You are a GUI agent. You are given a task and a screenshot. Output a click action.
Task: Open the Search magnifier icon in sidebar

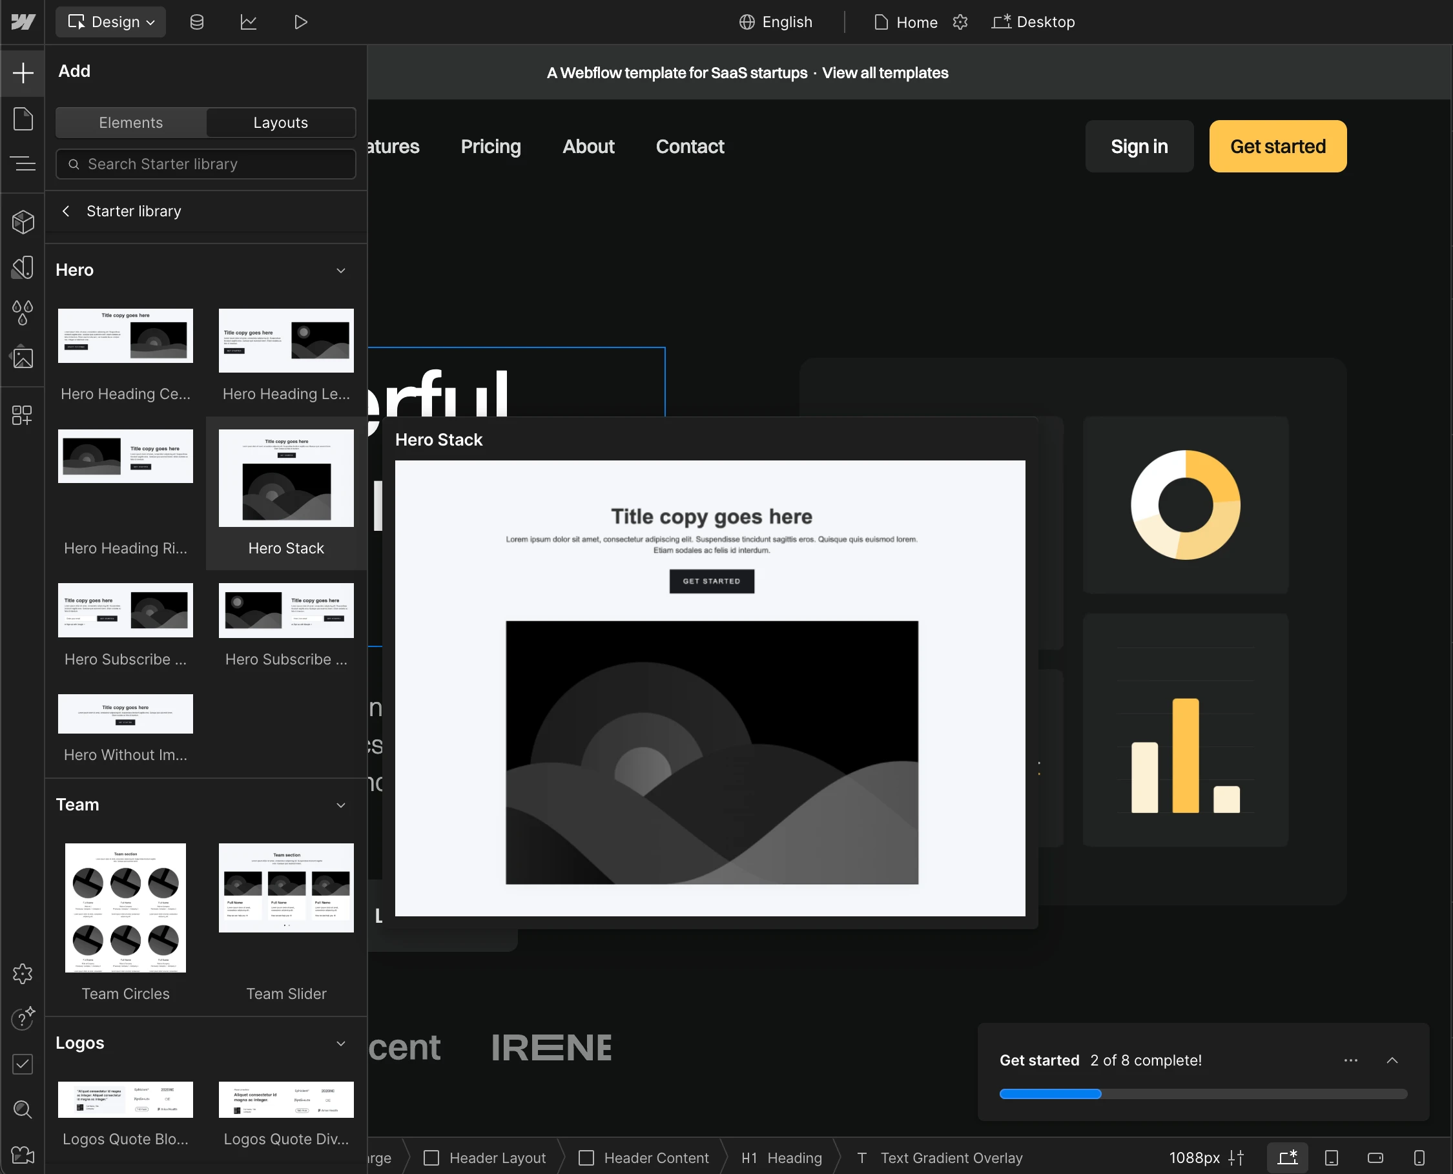pos(23,1109)
